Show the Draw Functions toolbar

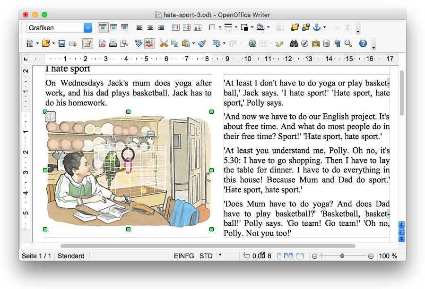pos(279,43)
